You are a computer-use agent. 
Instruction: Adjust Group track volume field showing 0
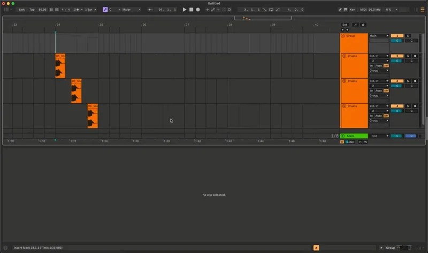397,41
